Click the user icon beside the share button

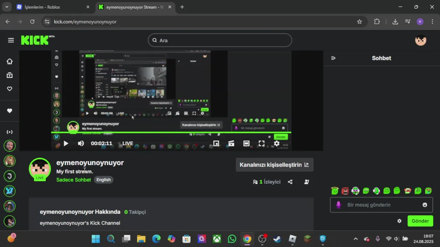pyautogui.click(x=307, y=182)
